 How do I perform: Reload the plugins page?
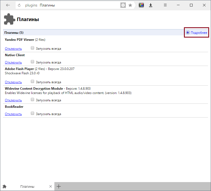tap(19, 5)
